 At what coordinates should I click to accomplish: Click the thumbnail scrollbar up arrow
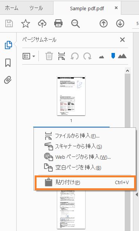(127, 71)
